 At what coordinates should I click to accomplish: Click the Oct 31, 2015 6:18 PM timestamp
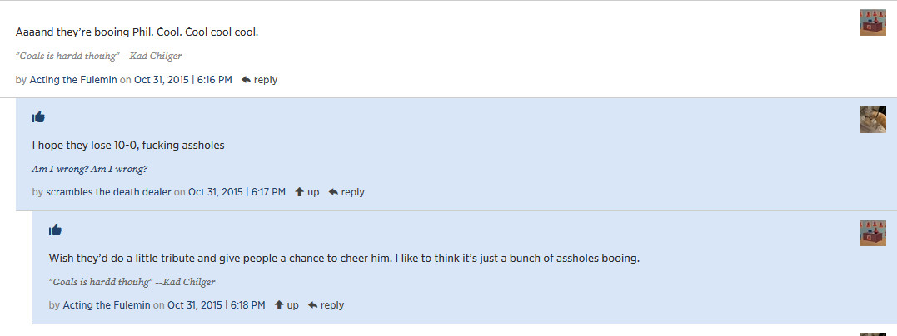point(216,305)
